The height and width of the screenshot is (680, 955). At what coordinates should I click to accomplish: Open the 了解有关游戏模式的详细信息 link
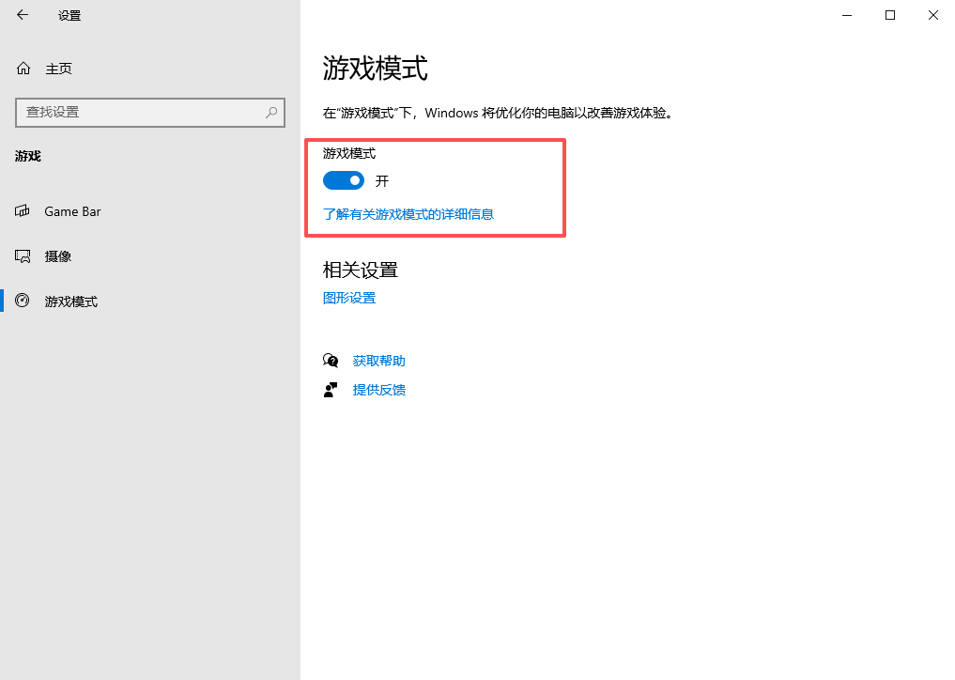408,214
